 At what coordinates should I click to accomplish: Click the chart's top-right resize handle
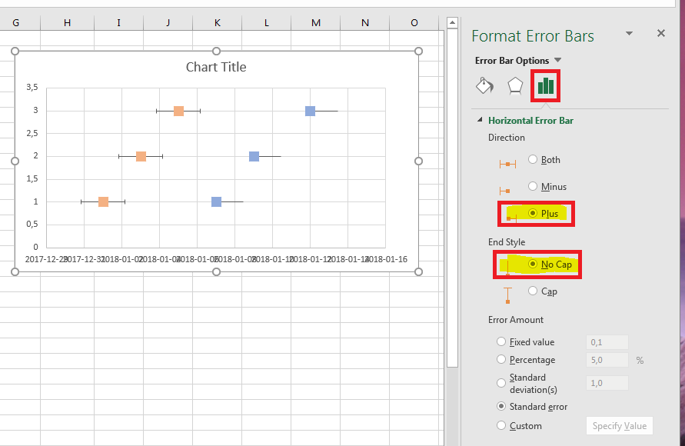coord(418,51)
